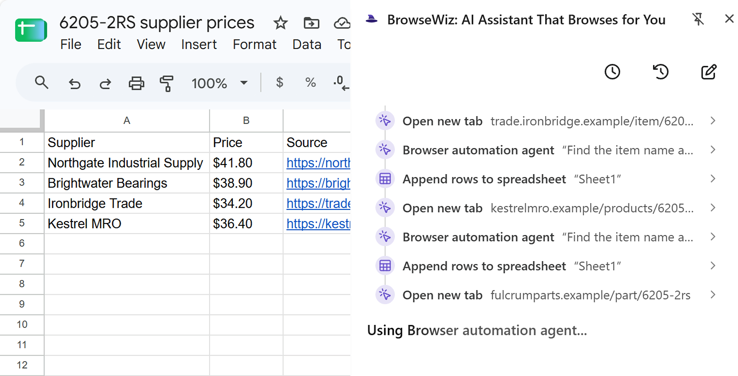Image resolution: width=738 pixels, height=376 pixels.
Task: Decrease decimal places
Action: (341, 83)
